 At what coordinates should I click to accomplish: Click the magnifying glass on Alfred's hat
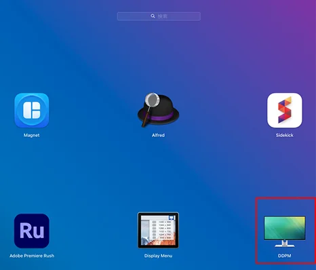(152, 100)
